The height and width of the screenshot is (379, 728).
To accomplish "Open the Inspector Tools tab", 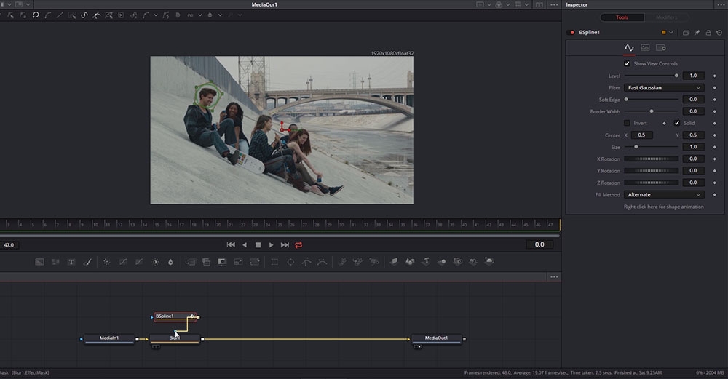I will 621,17.
